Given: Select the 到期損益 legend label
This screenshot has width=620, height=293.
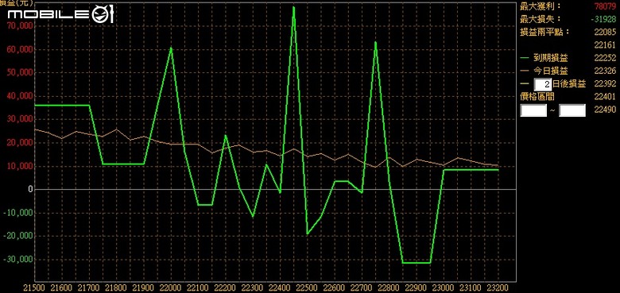Looking at the screenshot, I should [x=550, y=58].
